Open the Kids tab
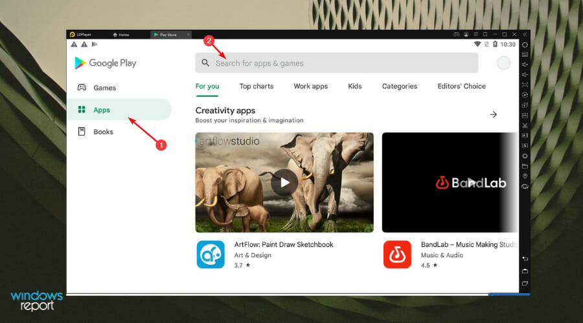The width and height of the screenshot is (583, 323). pos(355,86)
